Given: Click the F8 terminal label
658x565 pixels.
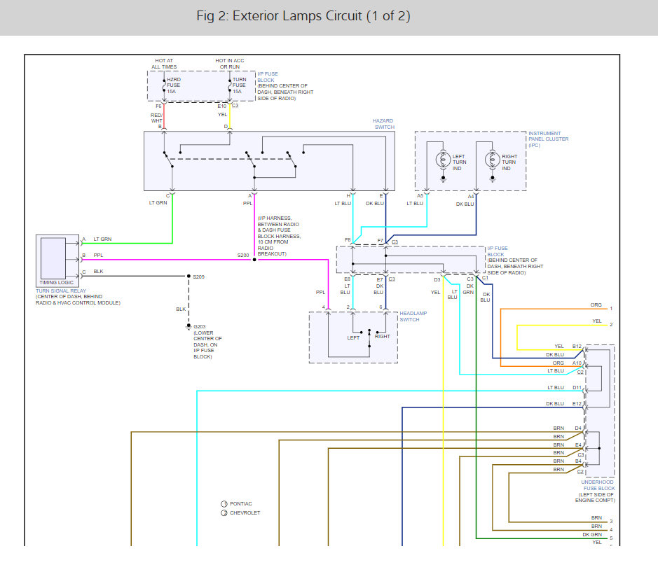Looking at the screenshot, I should (348, 239).
